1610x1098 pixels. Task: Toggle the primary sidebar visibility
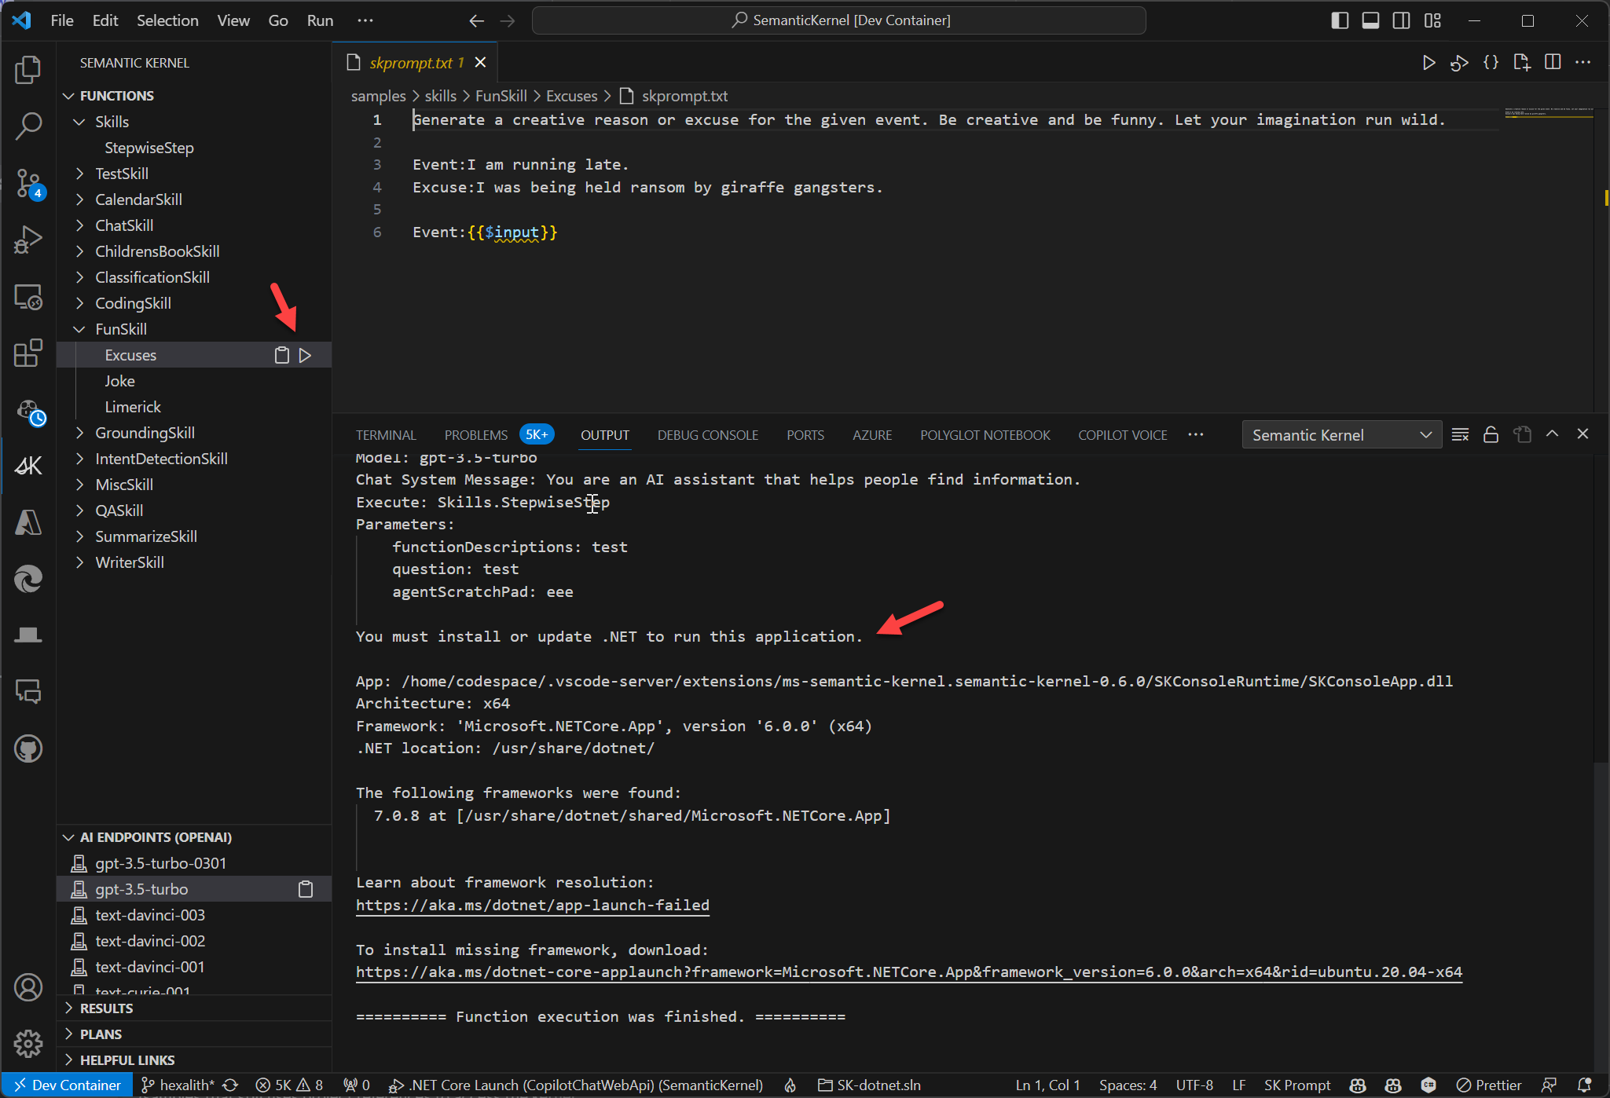1339,20
